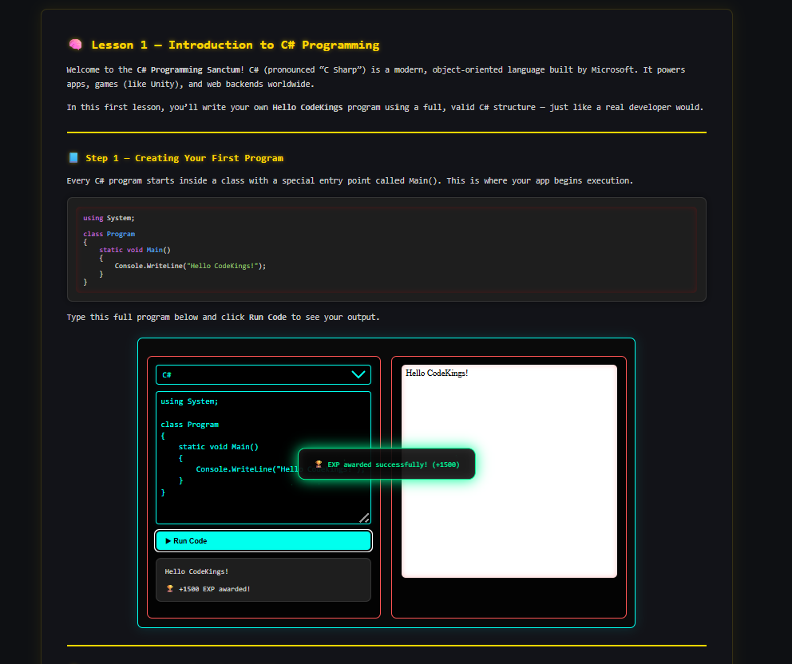Click the blue book icon before Step 1

point(74,157)
